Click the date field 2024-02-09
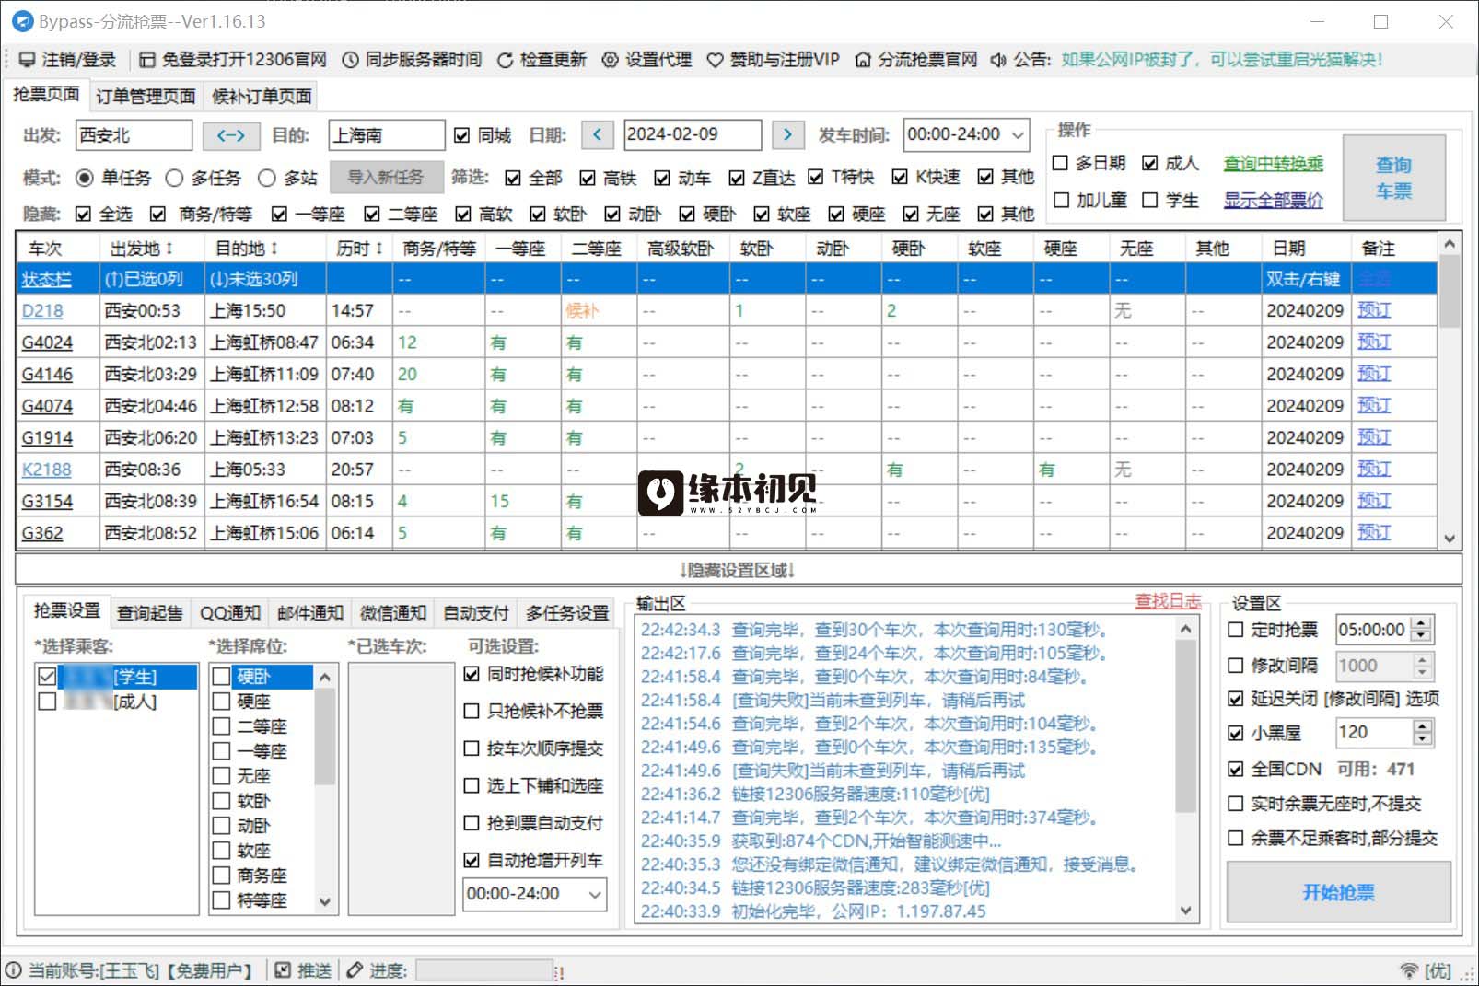 [x=693, y=134]
